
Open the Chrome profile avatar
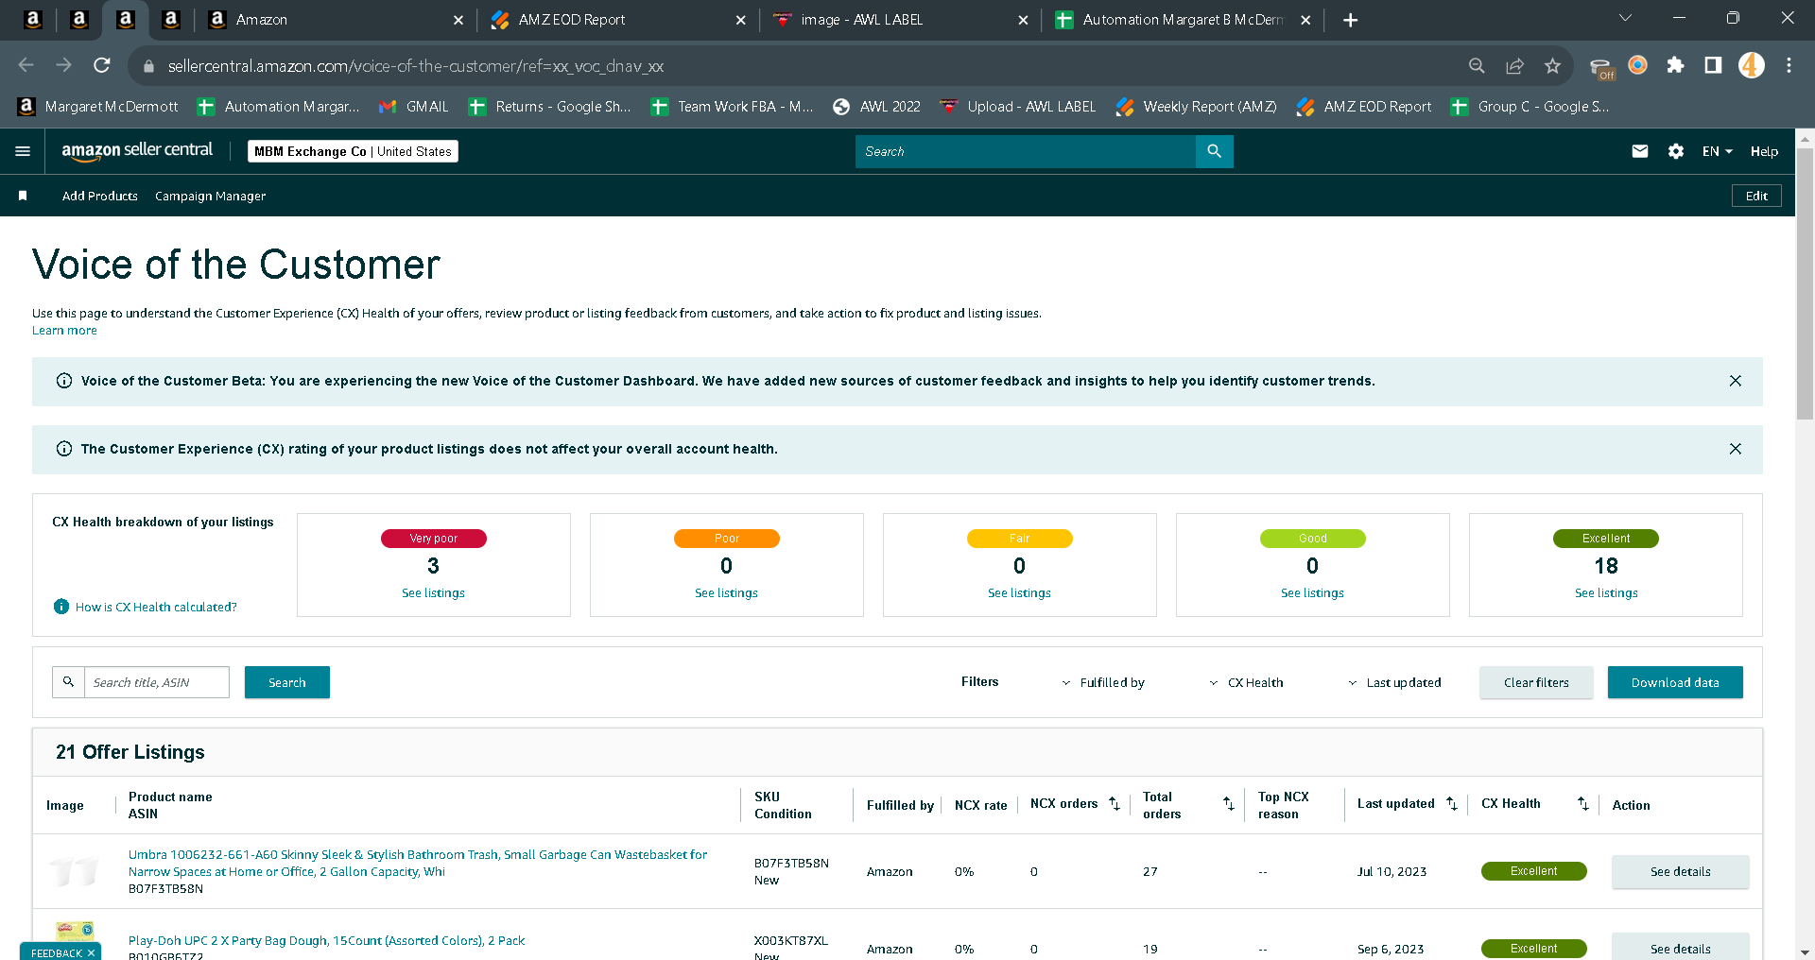pyautogui.click(x=1751, y=65)
